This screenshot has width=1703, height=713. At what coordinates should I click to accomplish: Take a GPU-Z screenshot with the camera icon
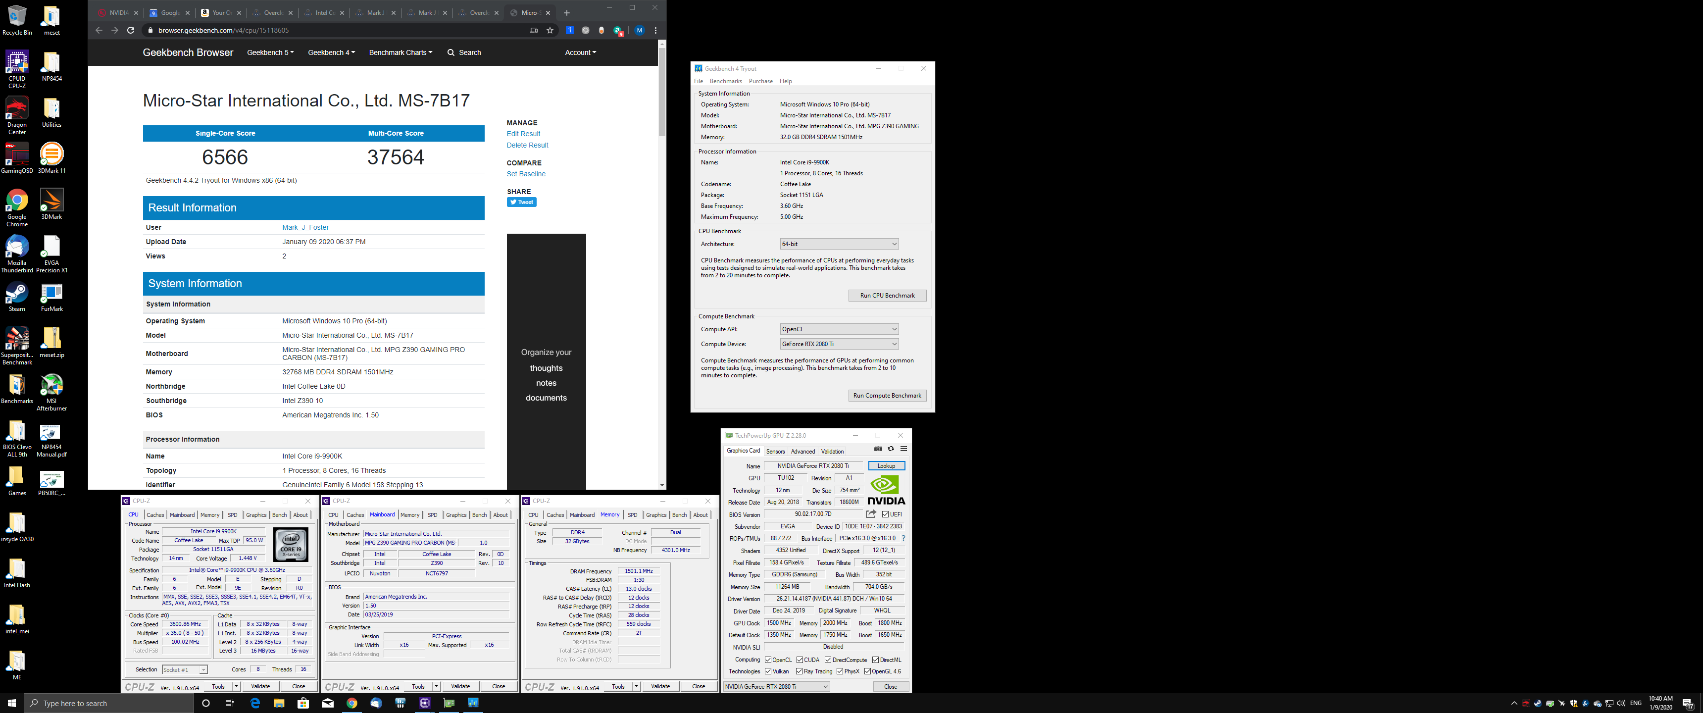(878, 449)
